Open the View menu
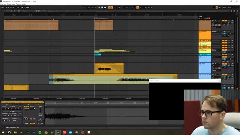The width and height of the screenshot is (240, 135). [x=13, y=4]
